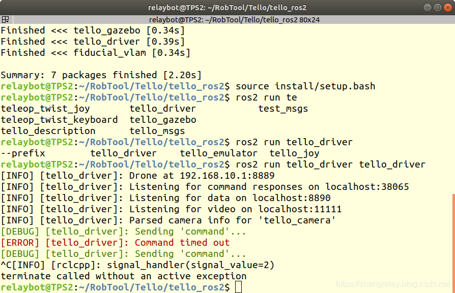Click the 'signal_handler(signal_value=2)' line
455x293 pixels.
click(x=137, y=265)
